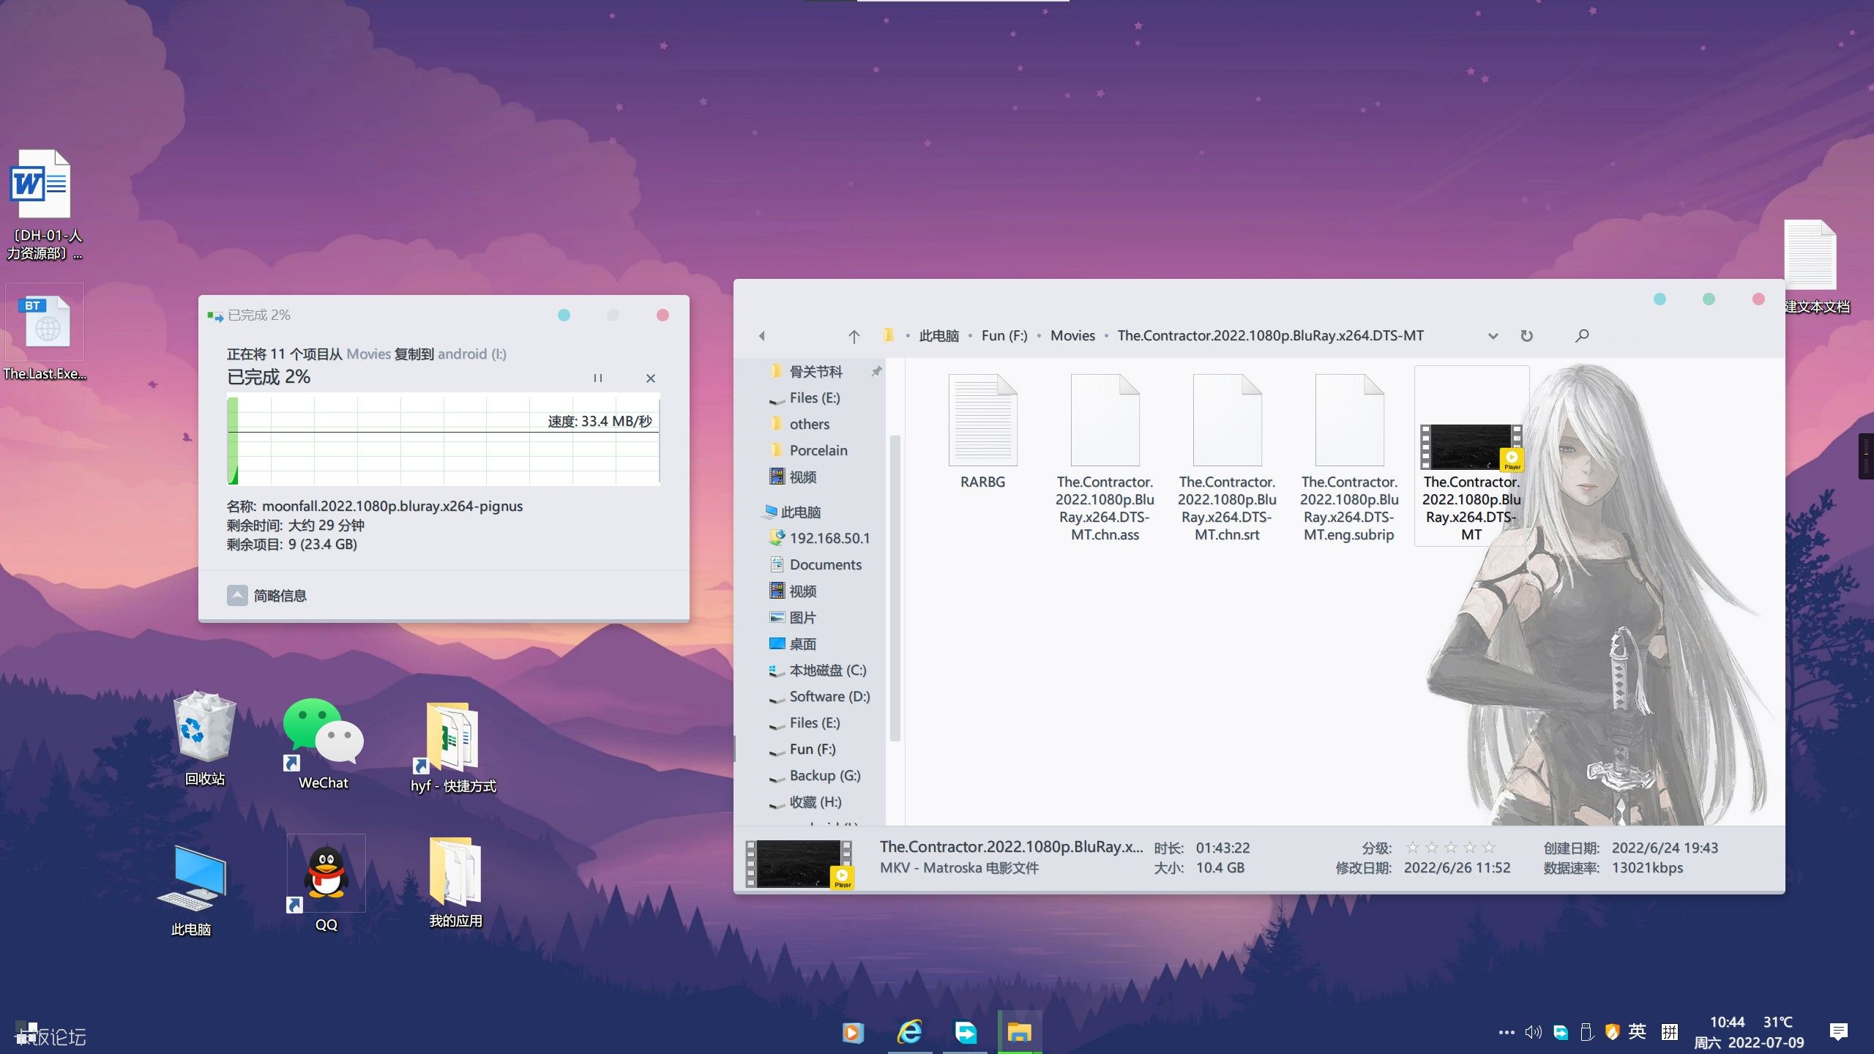
Task: Select the RARBG text file
Action: pyautogui.click(x=982, y=431)
